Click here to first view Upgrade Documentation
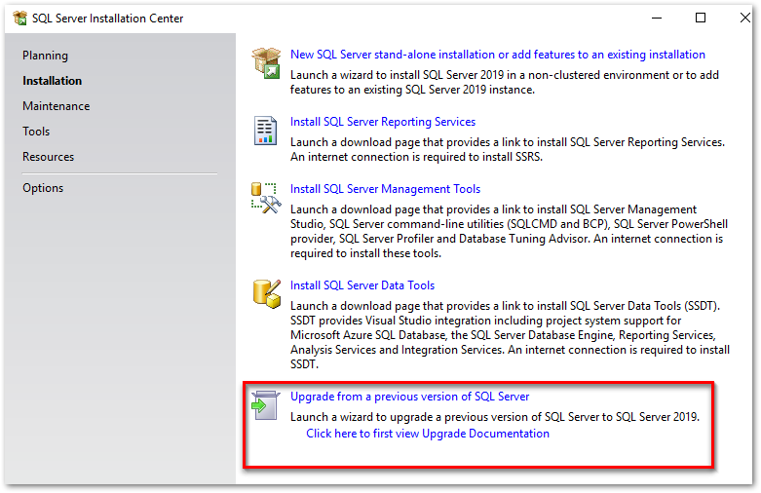The width and height of the screenshot is (761, 493). (x=428, y=434)
